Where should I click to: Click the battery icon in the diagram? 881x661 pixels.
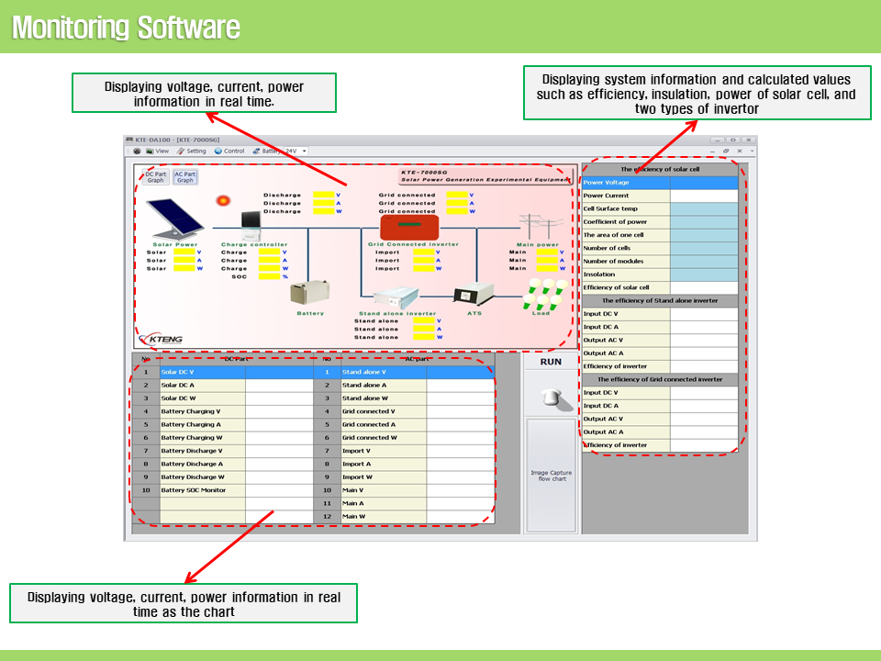click(308, 293)
